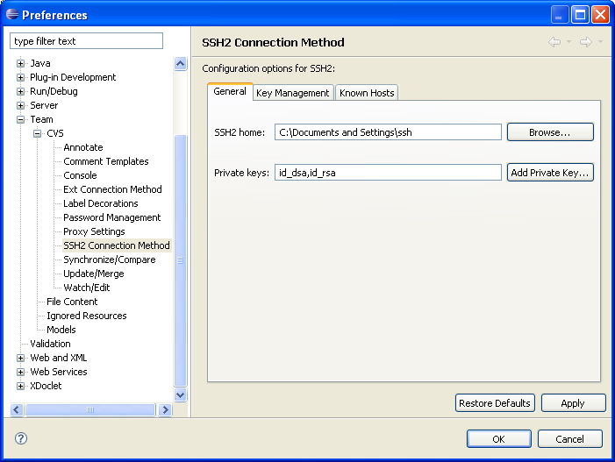This screenshot has width=615, height=462.
Task: Expand the Java preferences node
Action: [21, 63]
